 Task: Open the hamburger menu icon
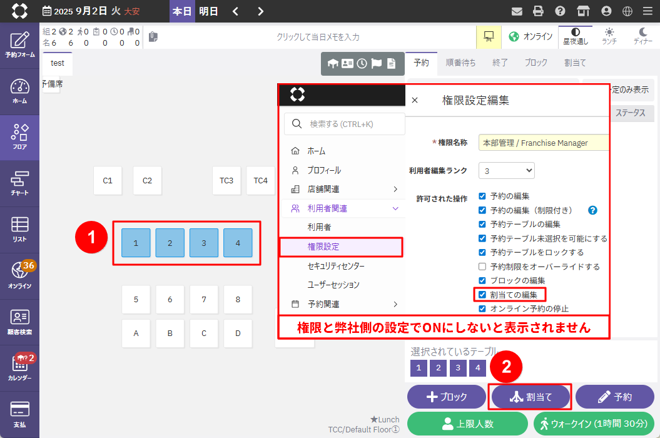(647, 11)
